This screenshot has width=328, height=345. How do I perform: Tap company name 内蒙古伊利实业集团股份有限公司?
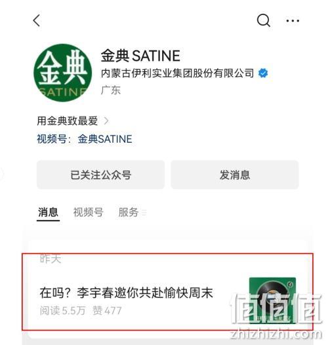pyautogui.click(x=177, y=73)
